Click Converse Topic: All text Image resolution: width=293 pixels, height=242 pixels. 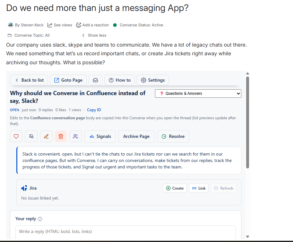point(32,35)
